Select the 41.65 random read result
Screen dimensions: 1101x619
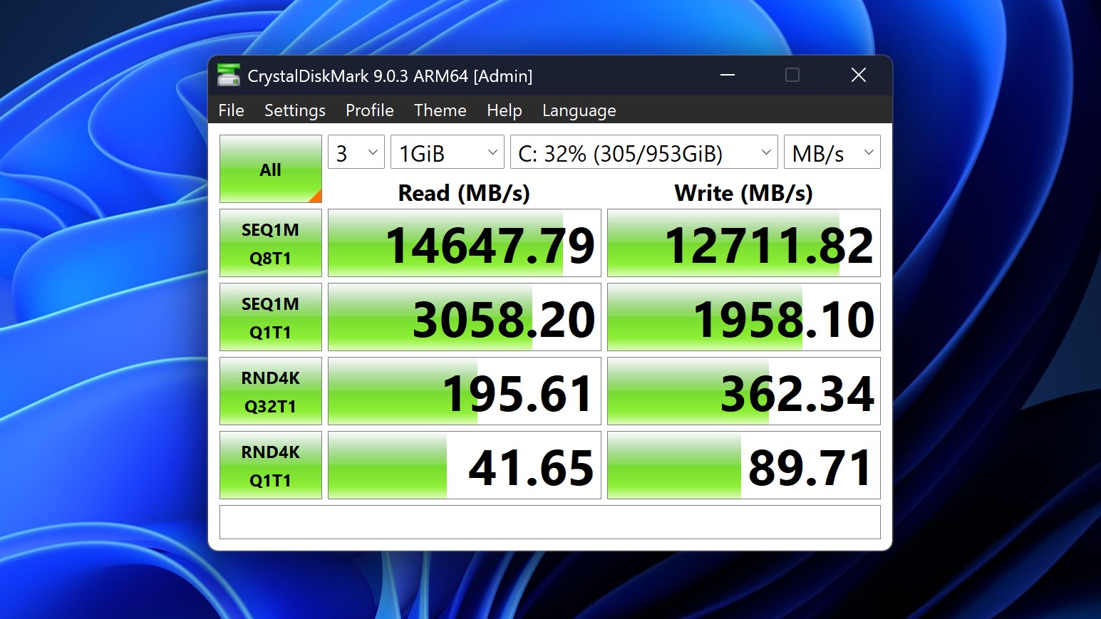[x=465, y=465]
